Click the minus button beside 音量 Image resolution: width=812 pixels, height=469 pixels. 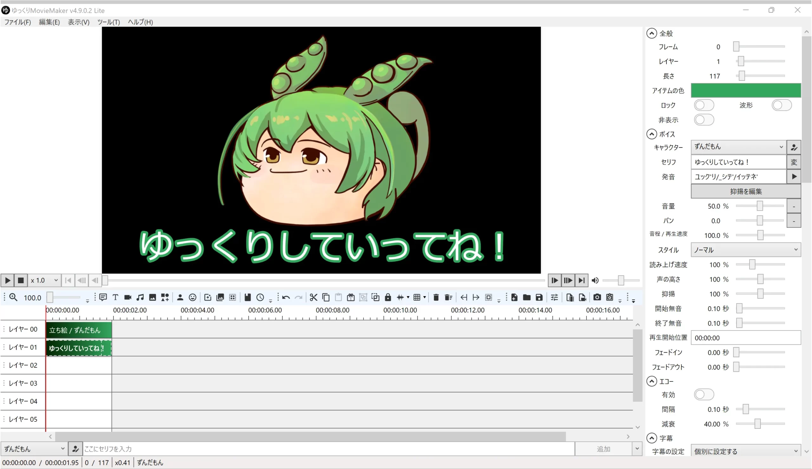(x=794, y=206)
